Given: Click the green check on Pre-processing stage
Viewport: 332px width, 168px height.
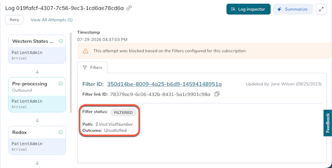Looking at the screenshot, I should click(x=61, y=84).
